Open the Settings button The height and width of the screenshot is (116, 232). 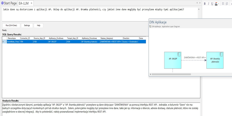click(x=27, y=26)
